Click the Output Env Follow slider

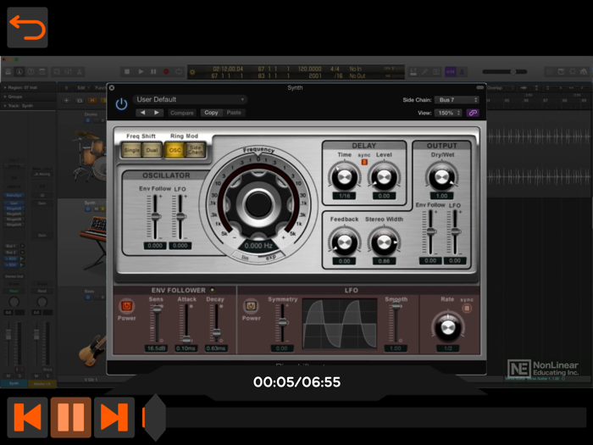coord(430,232)
